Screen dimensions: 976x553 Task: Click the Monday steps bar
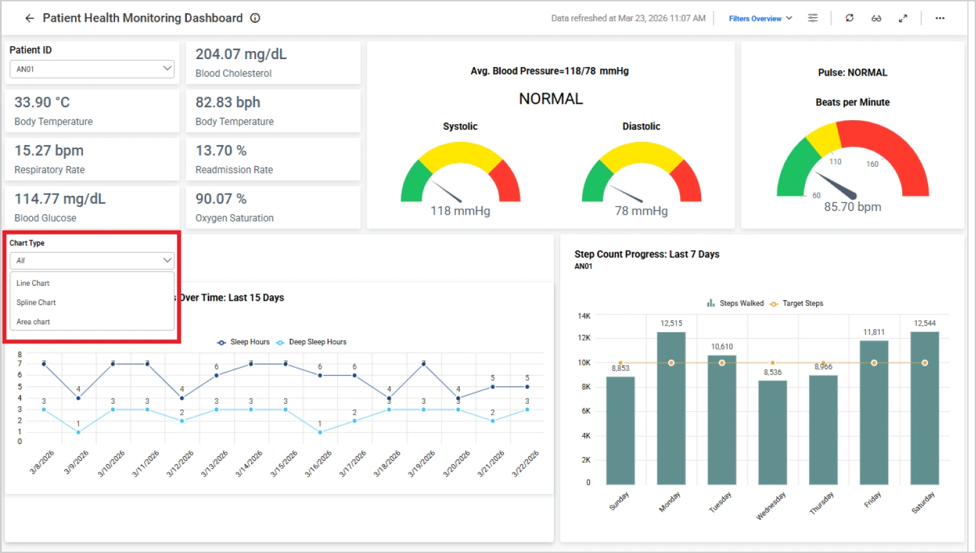(x=671, y=409)
